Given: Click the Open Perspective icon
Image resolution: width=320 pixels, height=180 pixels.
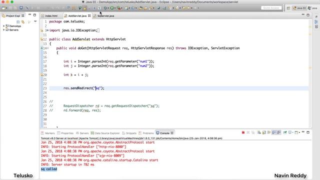Looking at the screenshot, I should coord(288,8).
